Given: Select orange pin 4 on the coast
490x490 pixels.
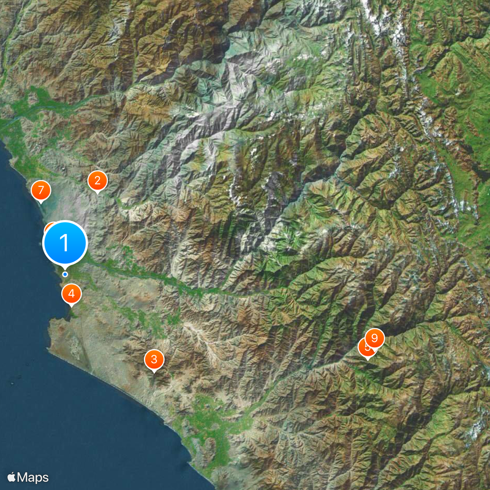Looking at the screenshot, I should pyautogui.click(x=72, y=294).
